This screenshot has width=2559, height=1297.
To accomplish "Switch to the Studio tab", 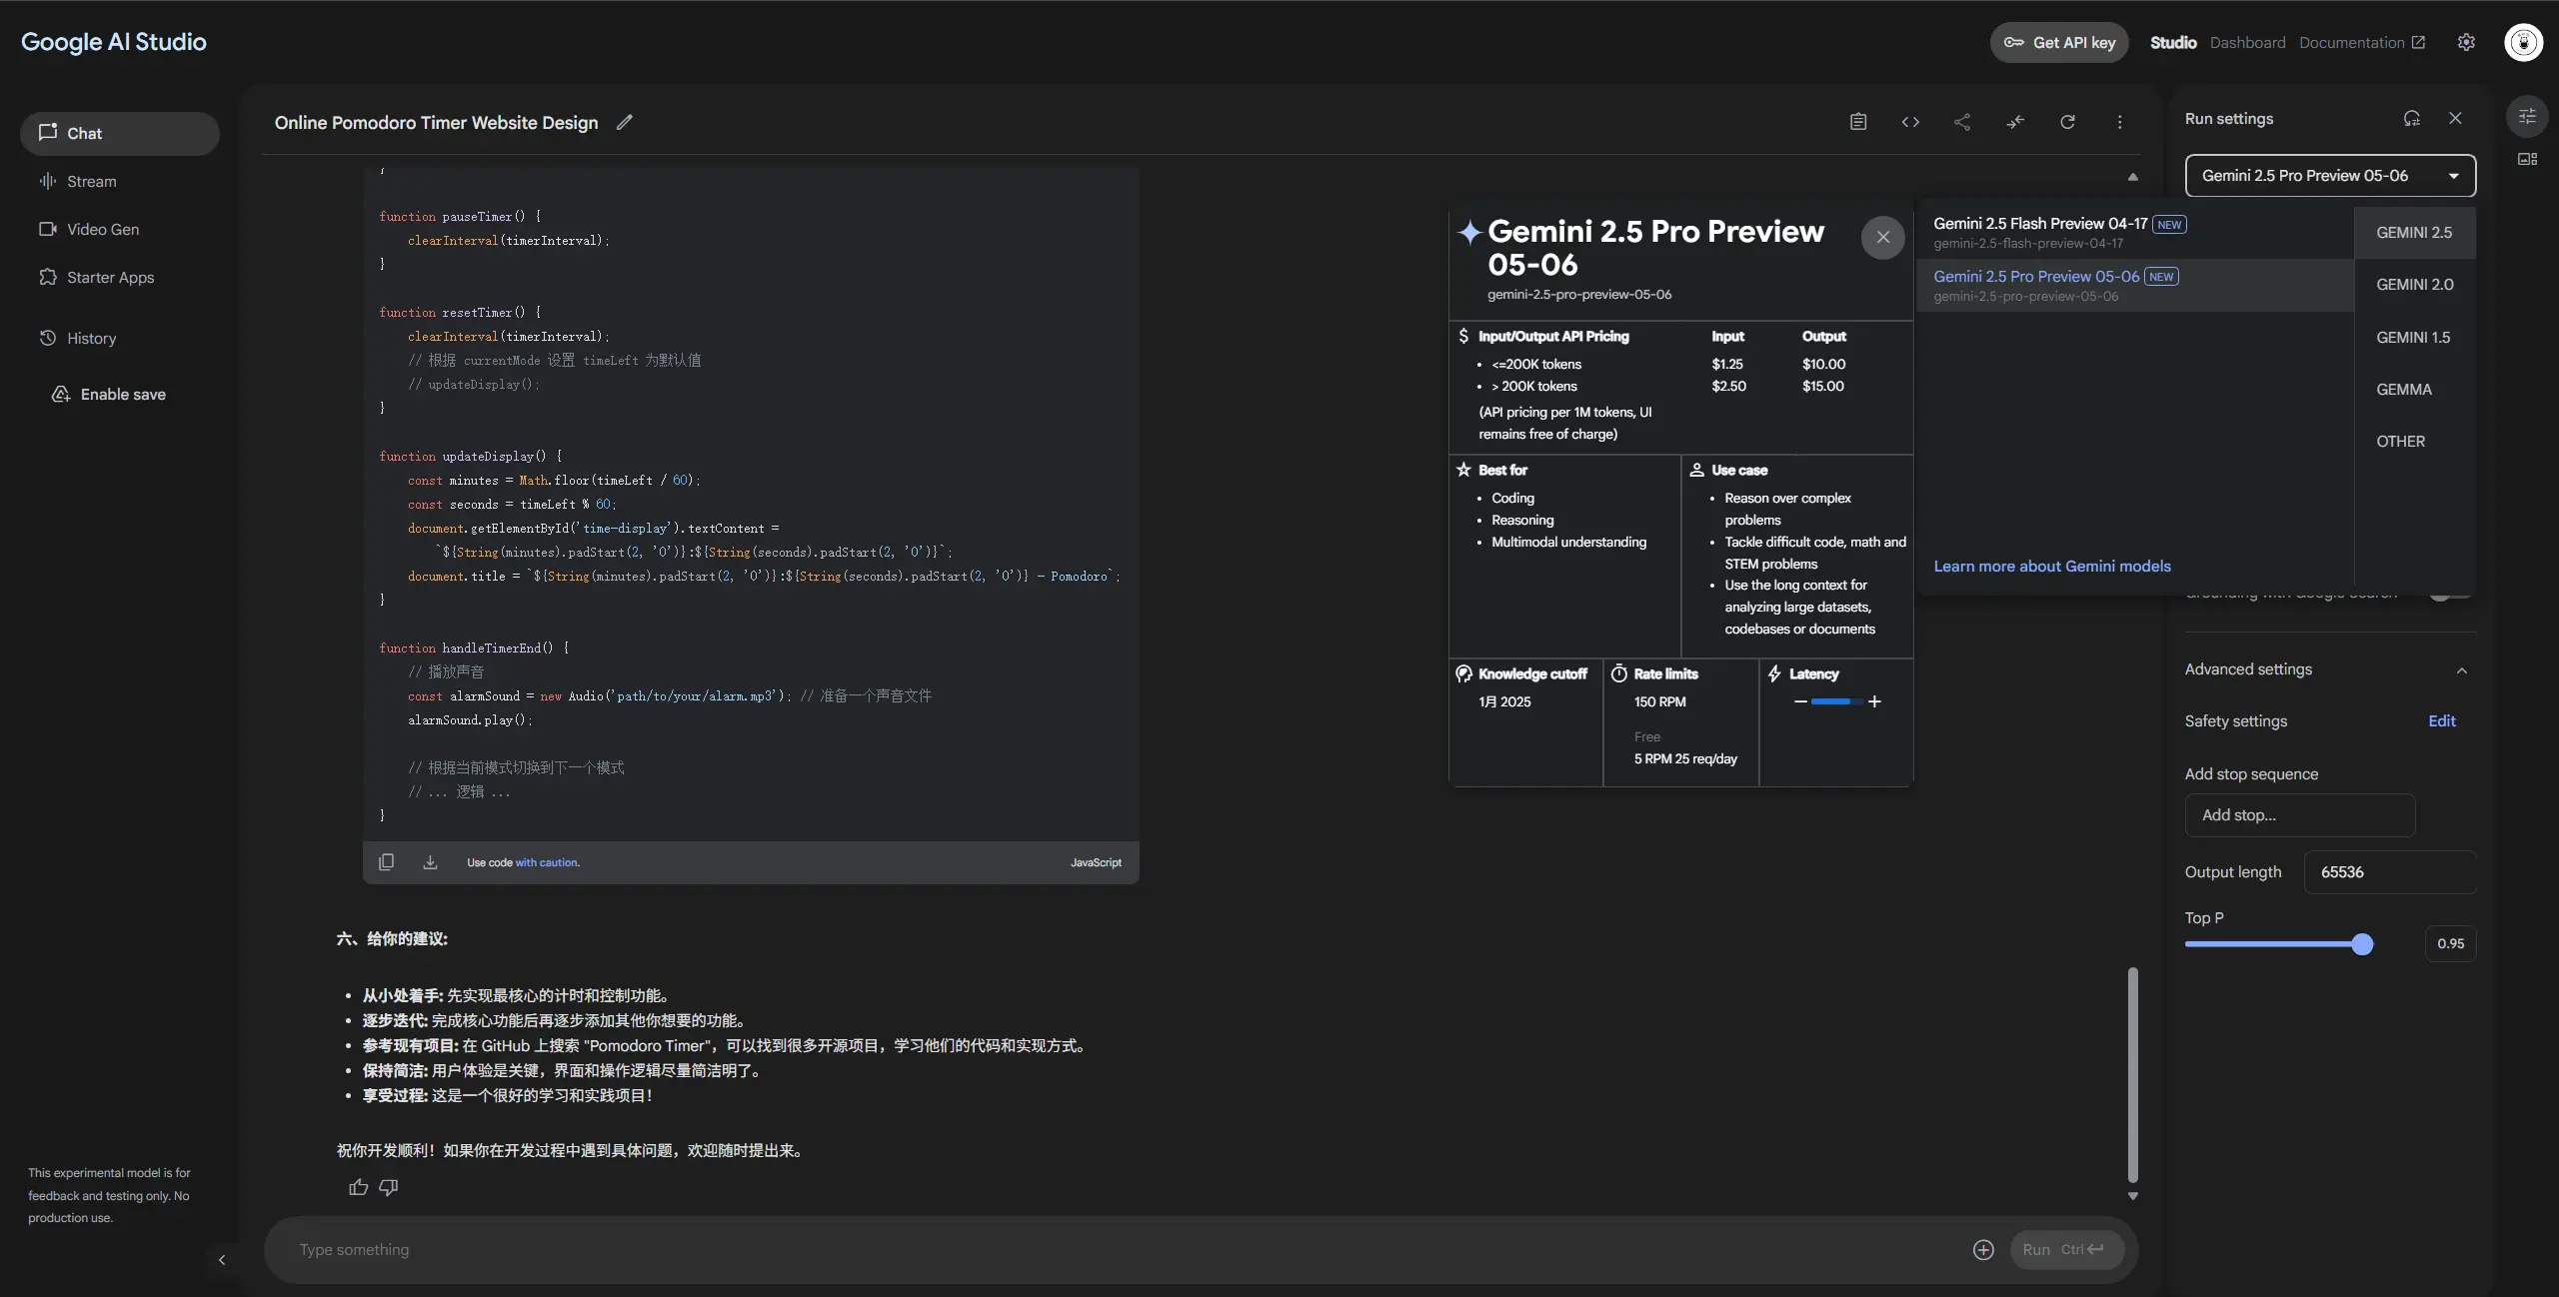I will coord(2173,42).
